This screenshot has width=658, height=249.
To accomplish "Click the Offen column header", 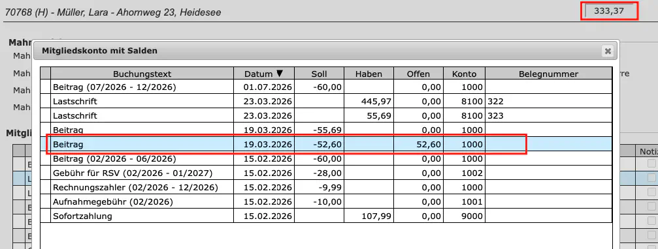I will pyautogui.click(x=418, y=74).
